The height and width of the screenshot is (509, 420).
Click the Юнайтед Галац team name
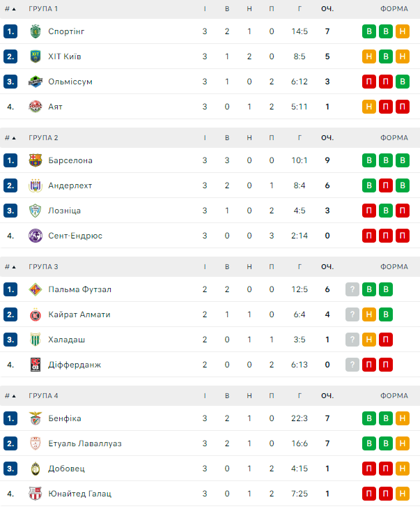[x=79, y=494]
